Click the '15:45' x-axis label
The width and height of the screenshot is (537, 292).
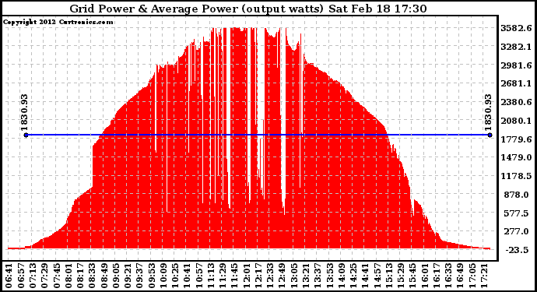point(413,276)
